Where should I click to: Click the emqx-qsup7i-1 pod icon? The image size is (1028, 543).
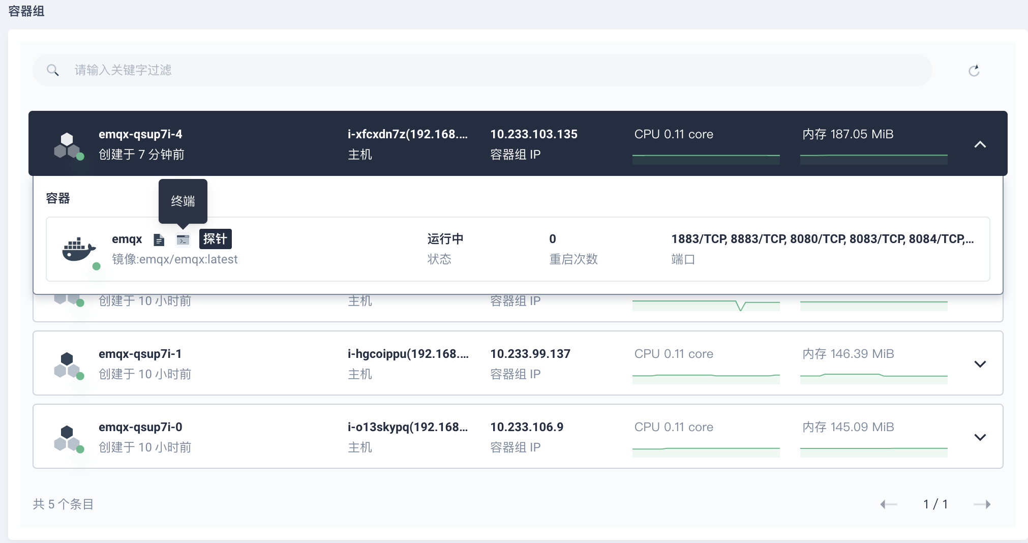tap(69, 365)
